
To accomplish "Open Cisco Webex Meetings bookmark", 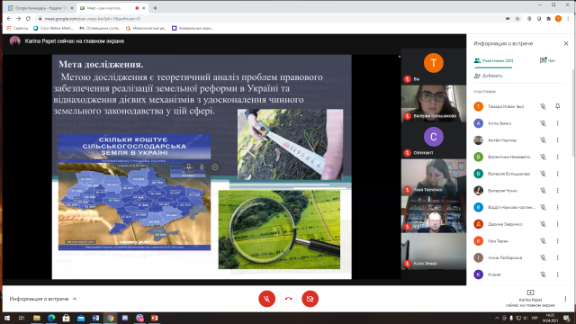I will tap(54, 28).
